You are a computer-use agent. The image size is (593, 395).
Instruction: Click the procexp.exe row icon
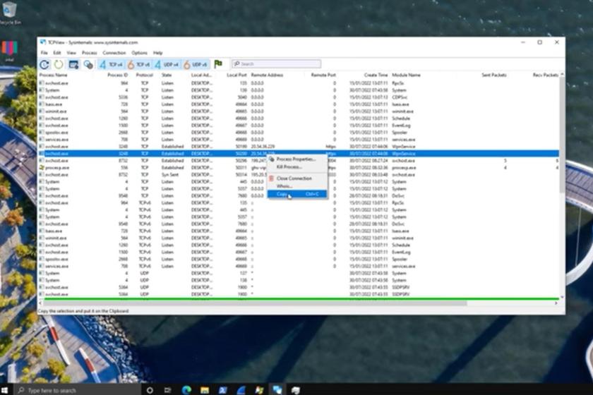tap(42, 167)
